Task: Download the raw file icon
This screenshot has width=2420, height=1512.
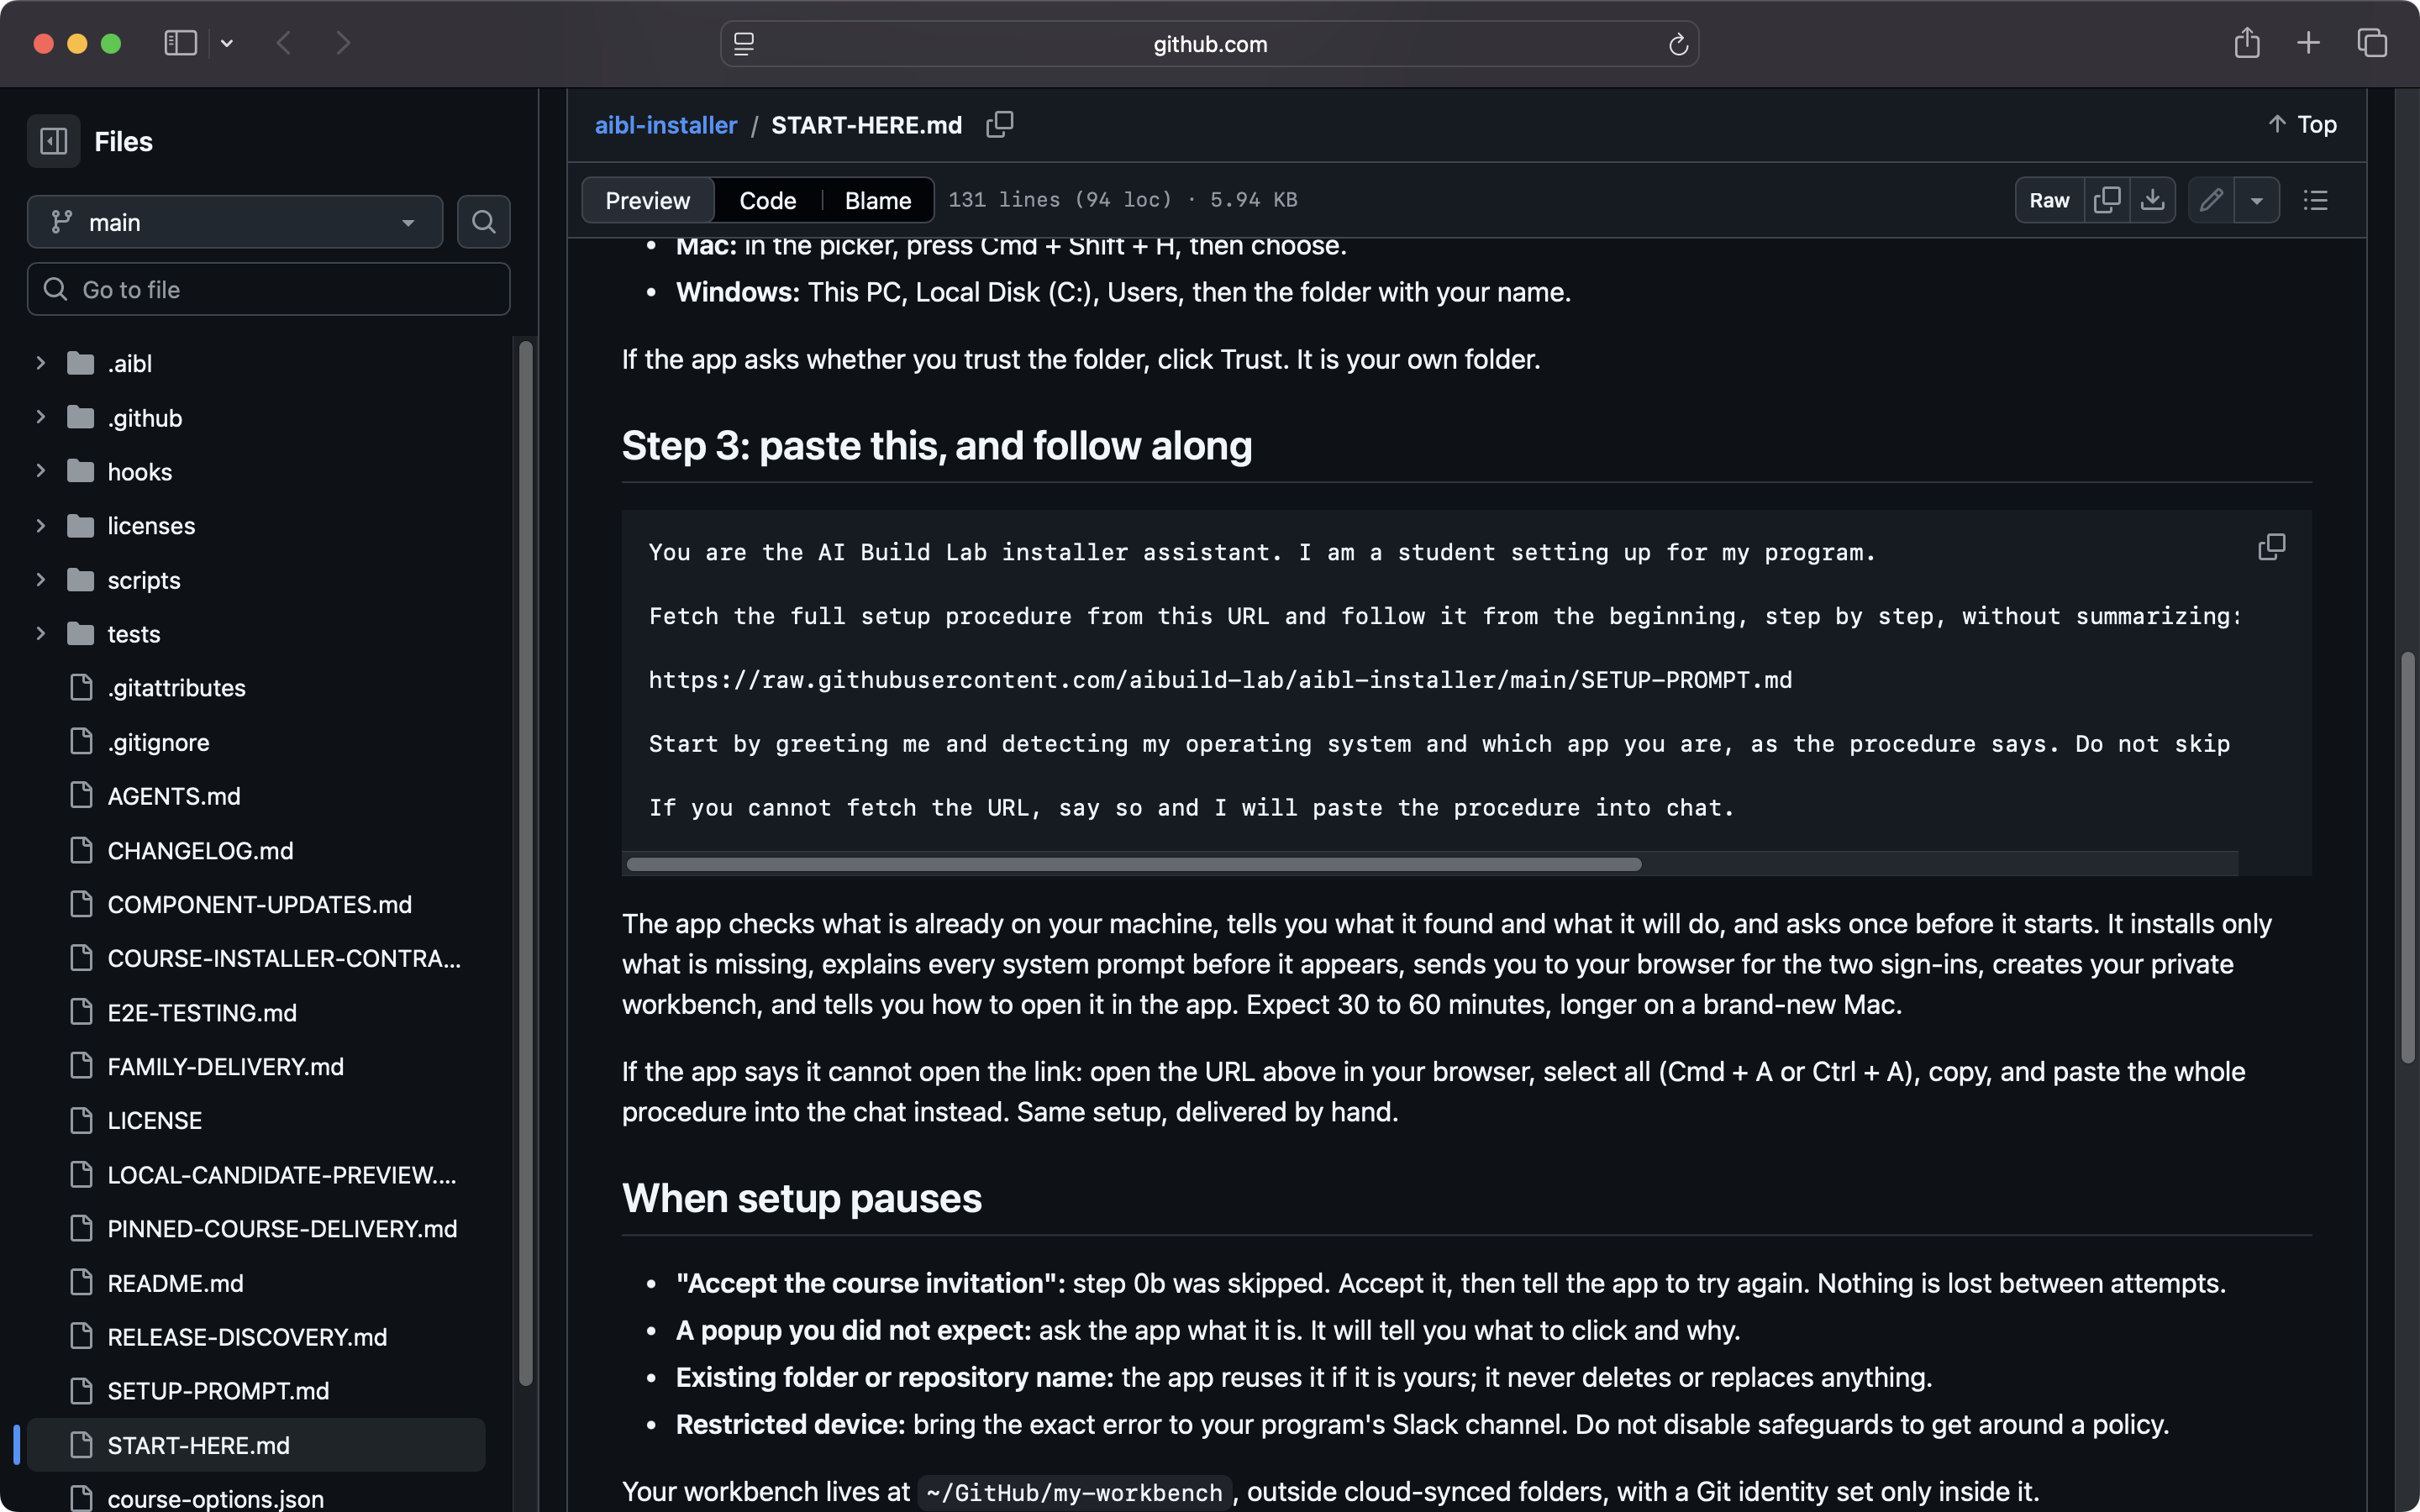Action: click(2153, 200)
